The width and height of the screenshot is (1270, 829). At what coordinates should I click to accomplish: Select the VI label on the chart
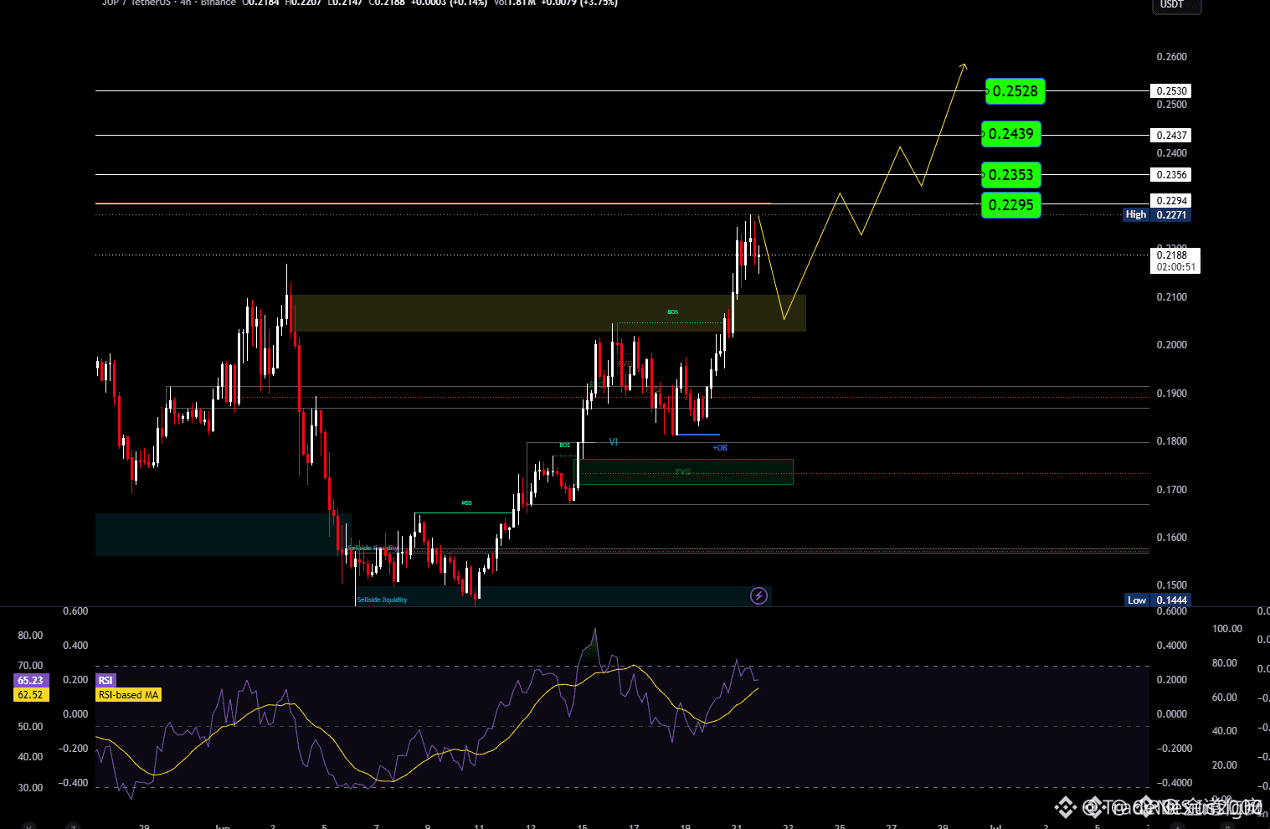coord(614,442)
